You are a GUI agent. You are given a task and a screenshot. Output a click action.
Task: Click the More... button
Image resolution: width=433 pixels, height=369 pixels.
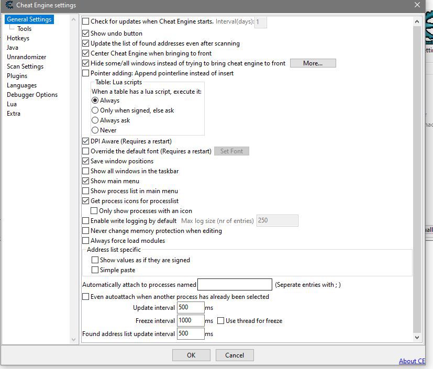pyautogui.click(x=313, y=63)
